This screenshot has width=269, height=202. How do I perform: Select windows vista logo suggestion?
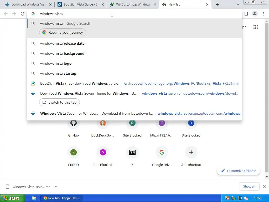point(134,63)
